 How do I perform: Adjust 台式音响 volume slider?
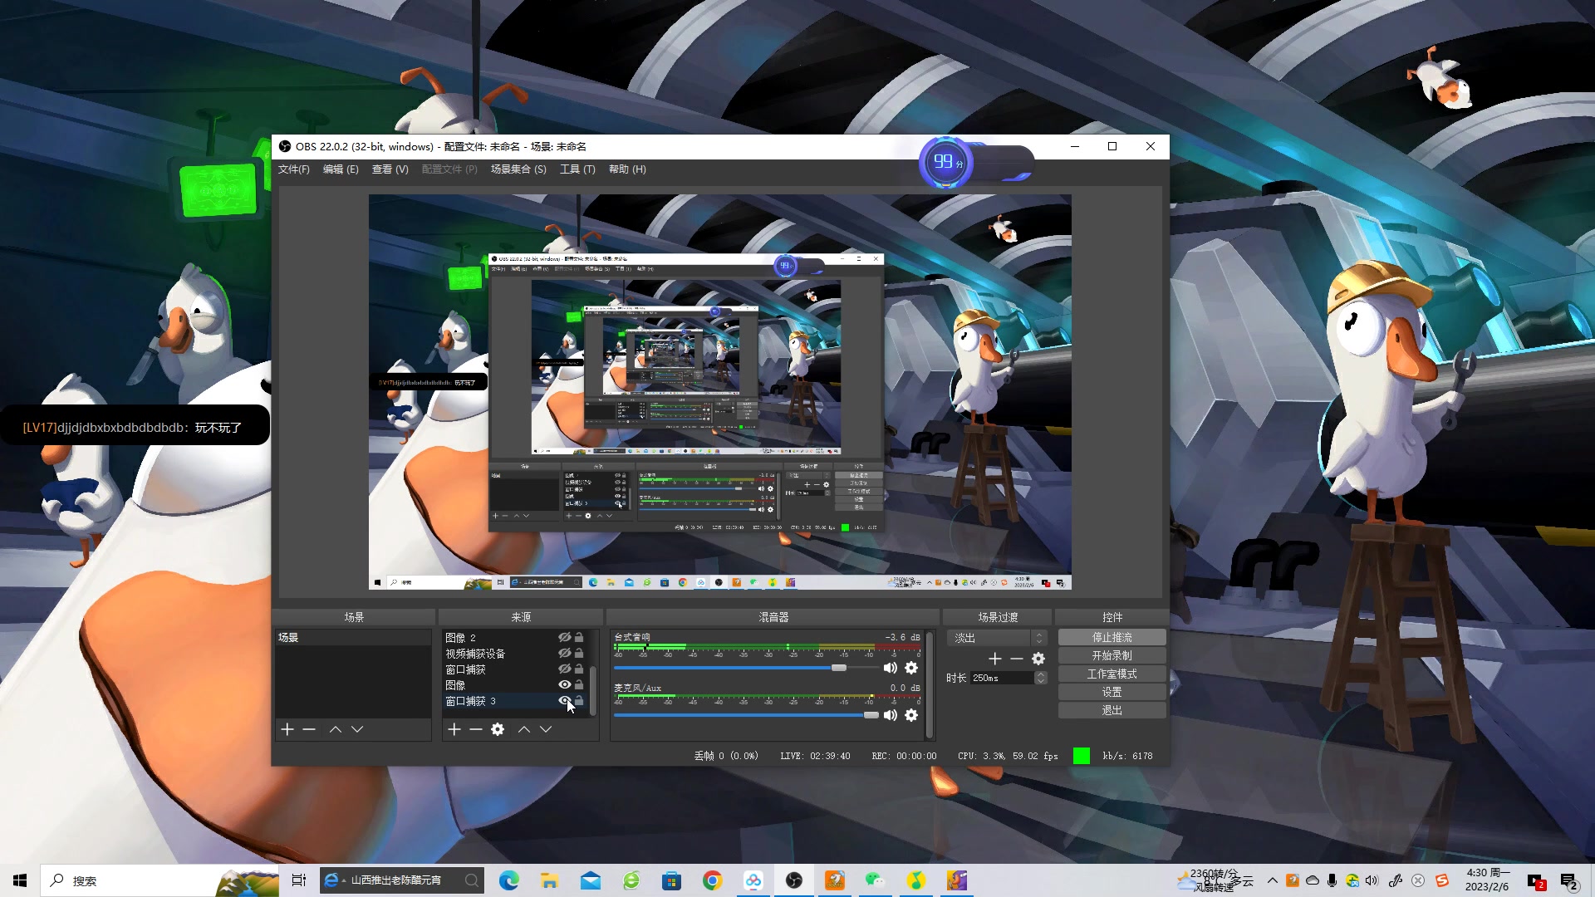(x=839, y=668)
